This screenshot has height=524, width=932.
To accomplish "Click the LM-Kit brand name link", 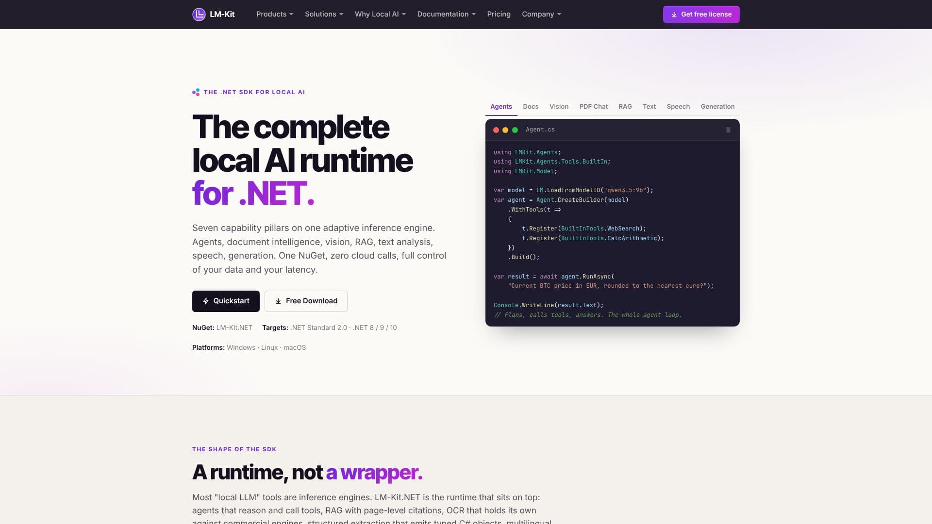I will (x=222, y=15).
